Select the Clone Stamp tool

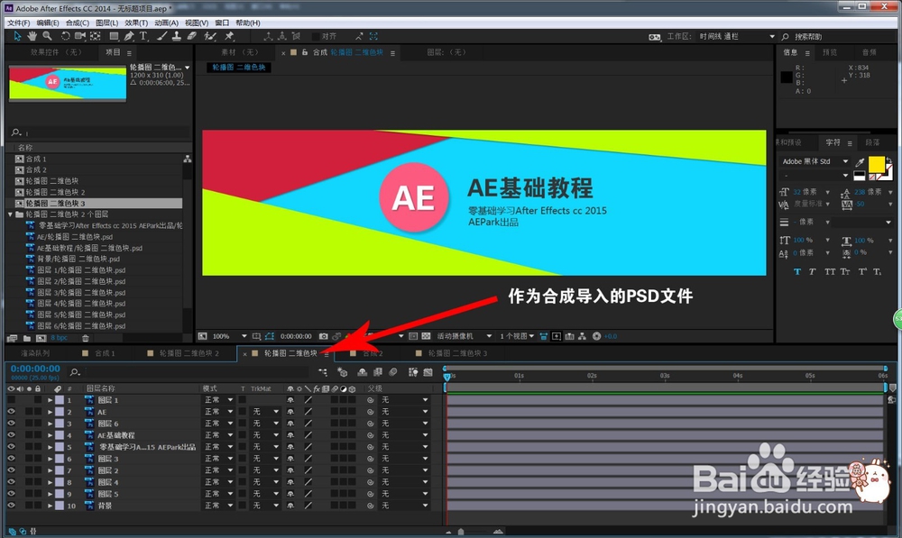[177, 36]
